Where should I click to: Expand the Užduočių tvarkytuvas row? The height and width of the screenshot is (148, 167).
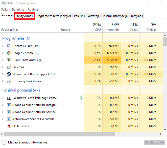(x=3, y=81)
